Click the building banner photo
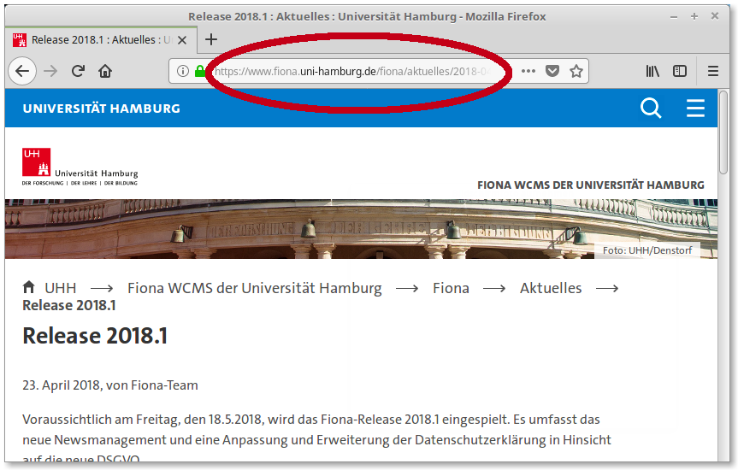 coord(361,229)
